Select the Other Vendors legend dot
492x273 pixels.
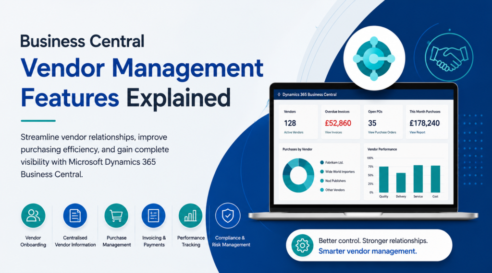tap(322, 190)
